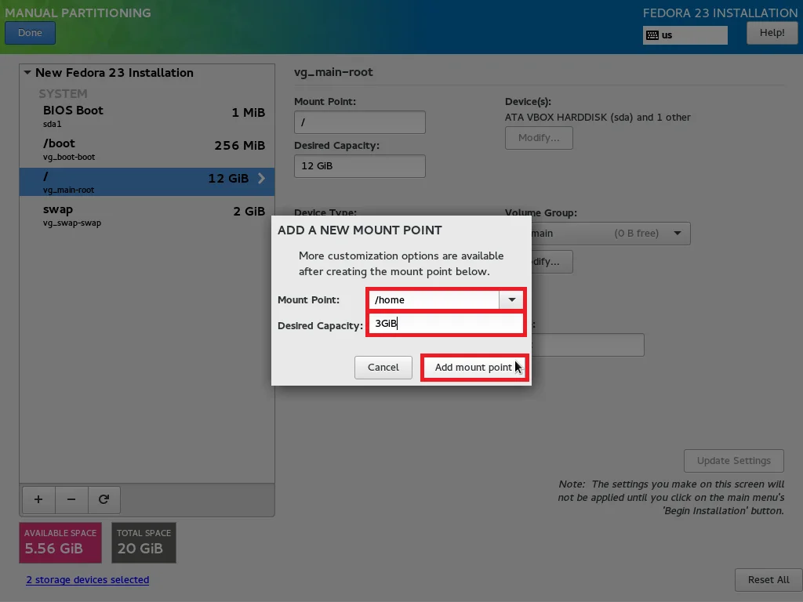Click the Reset All button
The height and width of the screenshot is (602, 803).
click(768, 580)
